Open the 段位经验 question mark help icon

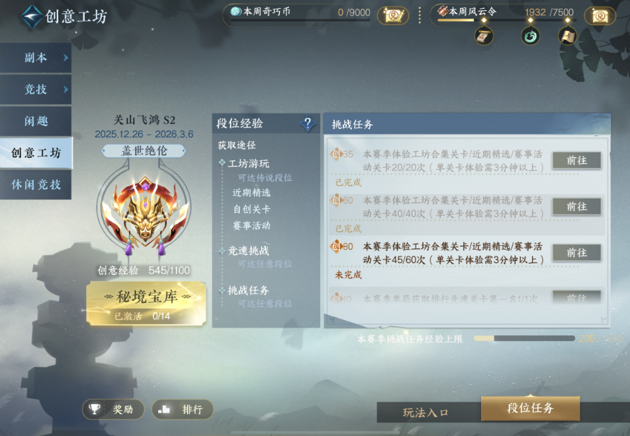point(308,123)
